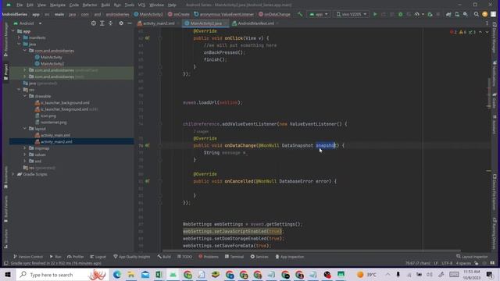This screenshot has height=281, width=500.
Task: Open the SDK Manager toolbar icon
Action: 466,14
